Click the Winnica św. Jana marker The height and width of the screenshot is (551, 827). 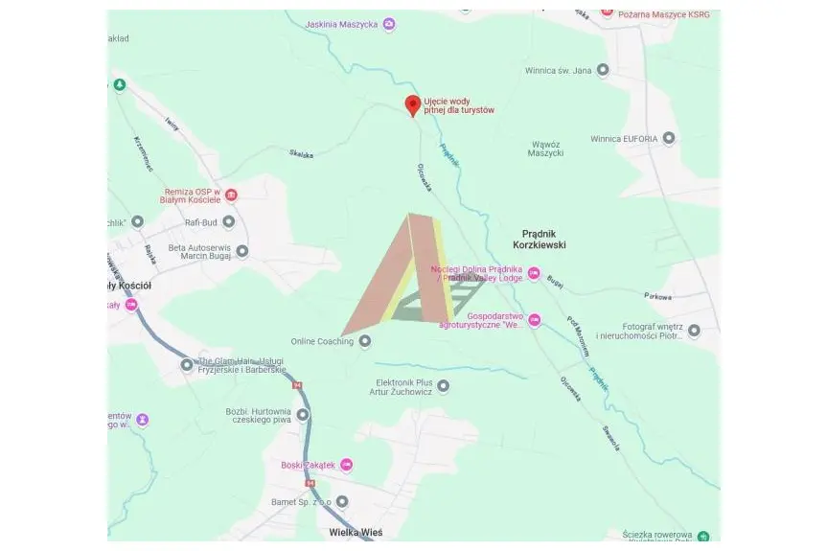603,70
